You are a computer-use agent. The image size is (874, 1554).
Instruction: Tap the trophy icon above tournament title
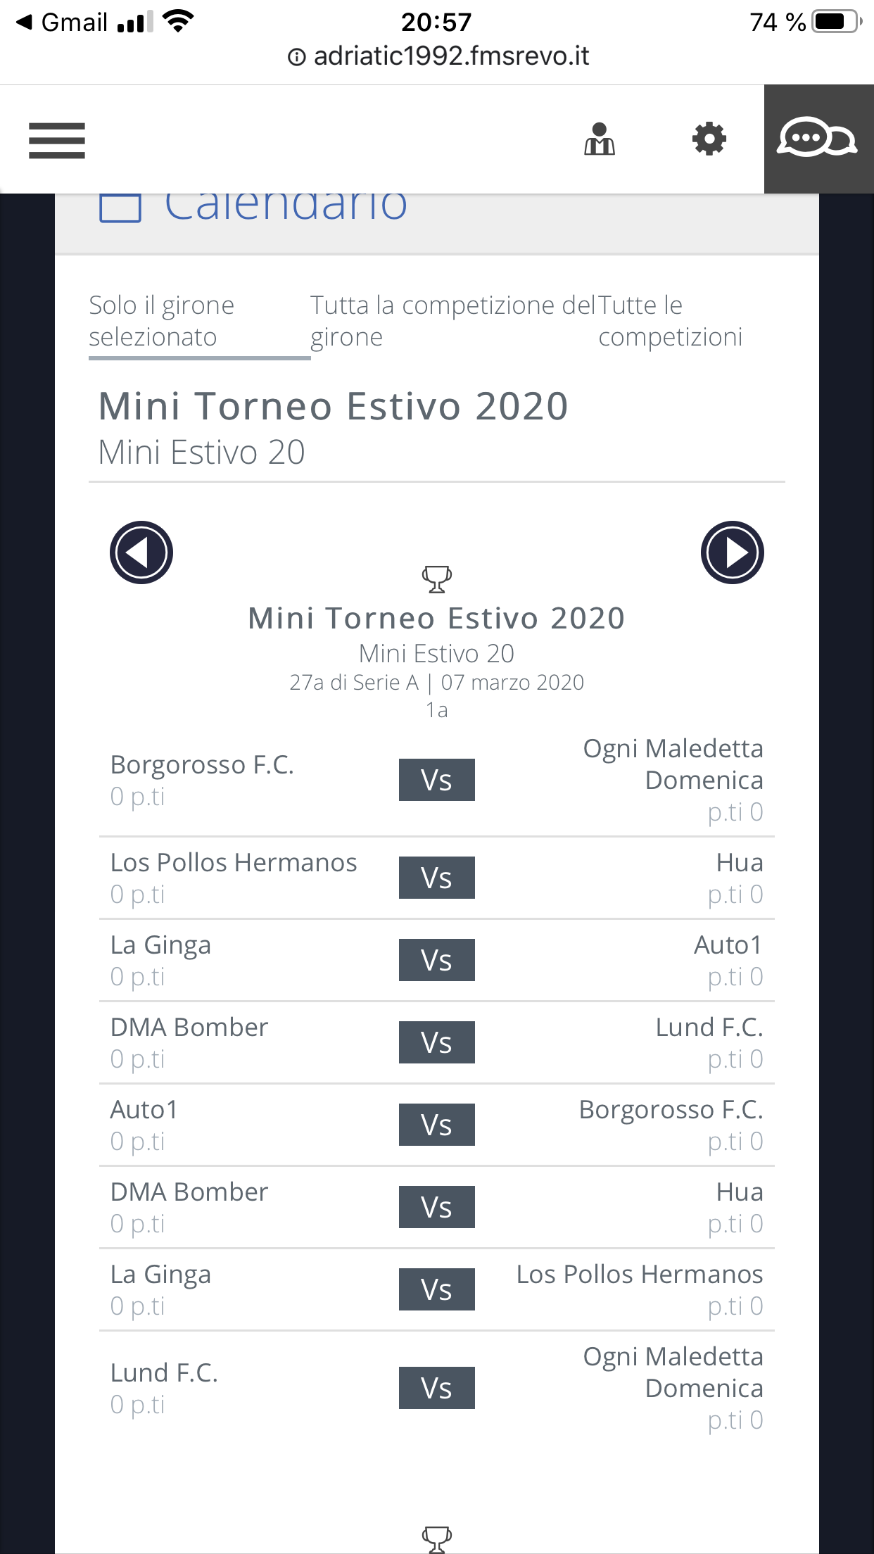point(436,579)
